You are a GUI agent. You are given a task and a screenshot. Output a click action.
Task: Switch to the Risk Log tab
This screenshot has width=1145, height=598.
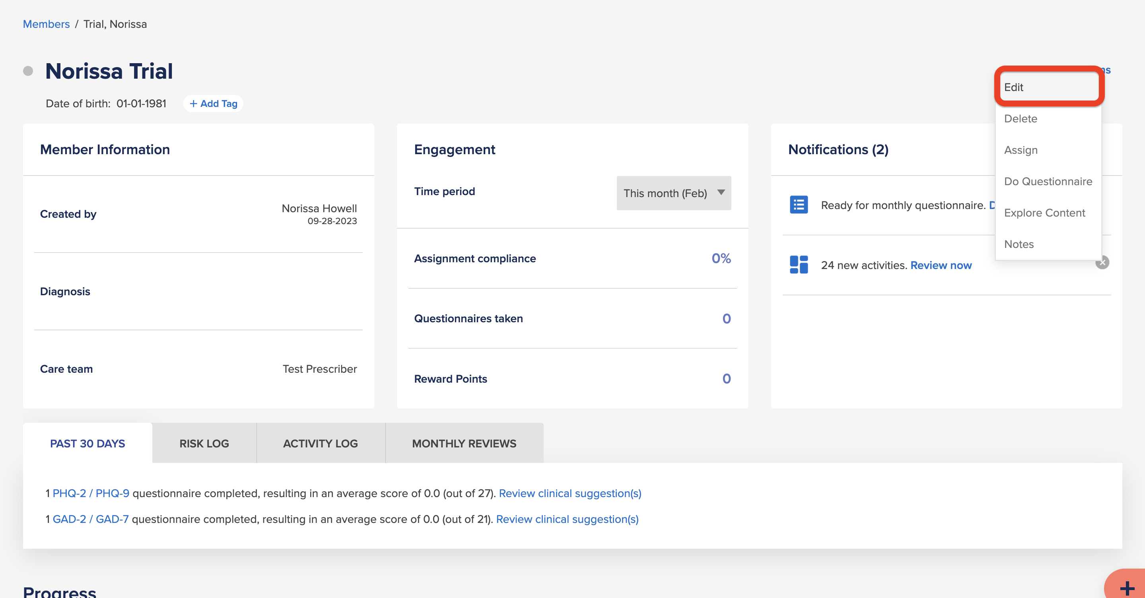pyautogui.click(x=204, y=443)
